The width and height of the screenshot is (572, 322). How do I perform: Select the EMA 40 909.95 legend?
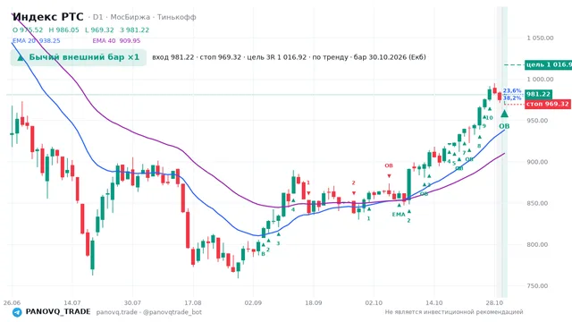[116, 40]
